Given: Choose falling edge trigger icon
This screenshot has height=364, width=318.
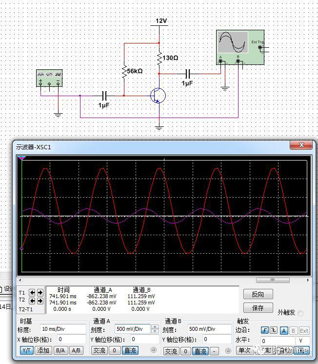Looking at the screenshot, I should 274,330.
